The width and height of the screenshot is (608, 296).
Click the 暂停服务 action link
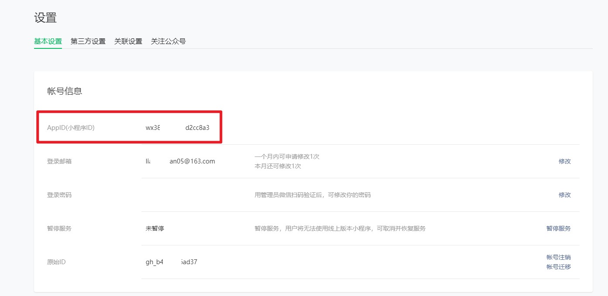click(x=558, y=228)
